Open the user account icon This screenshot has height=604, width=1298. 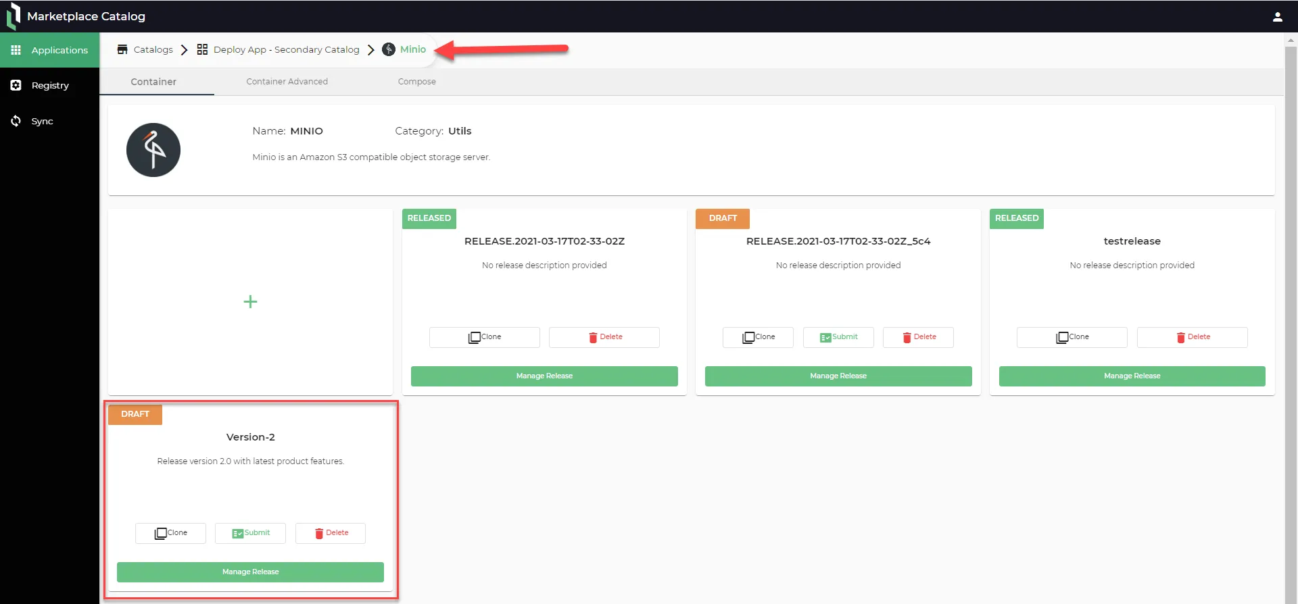1277,17
